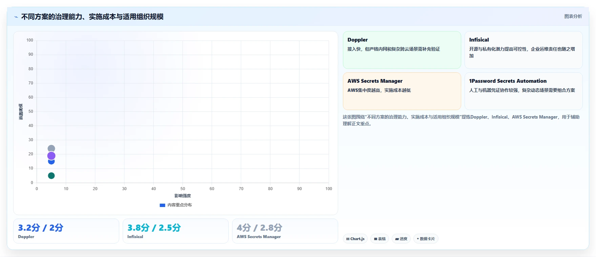Click the 影响强度 x-axis label
This screenshot has width=596, height=257.
pos(183,196)
